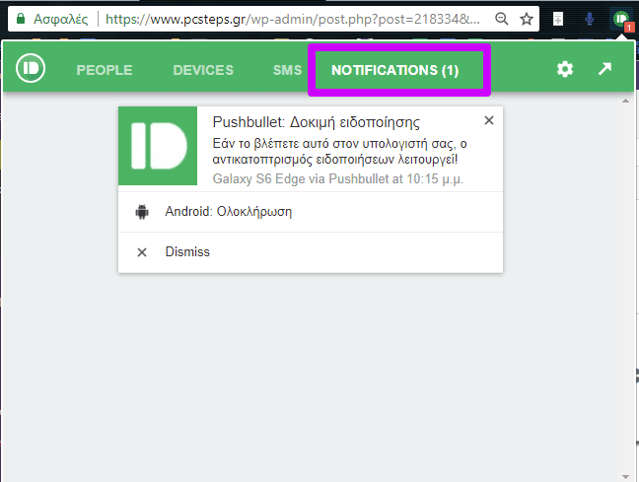Click the pcsteps.gr URL in address bar
The image size is (639, 482).
[x=293, y=19]
